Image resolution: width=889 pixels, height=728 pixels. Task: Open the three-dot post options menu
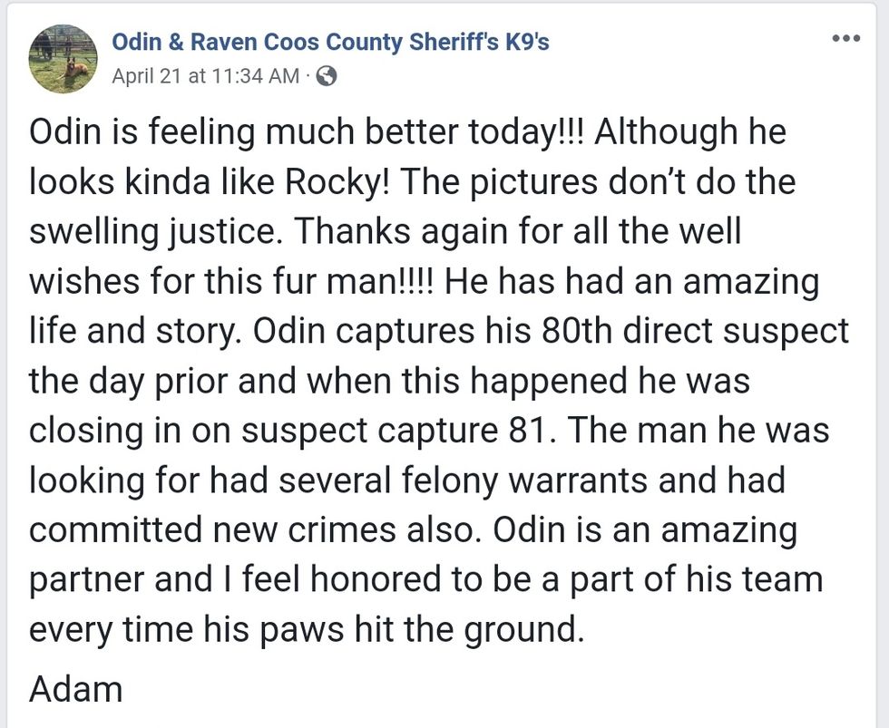tap(845, 38)
